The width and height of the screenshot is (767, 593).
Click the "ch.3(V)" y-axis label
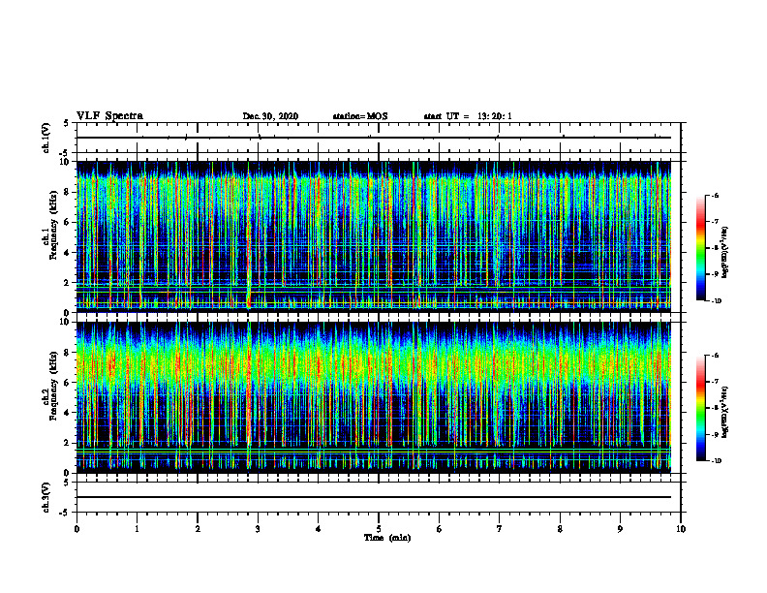[46, 497]
